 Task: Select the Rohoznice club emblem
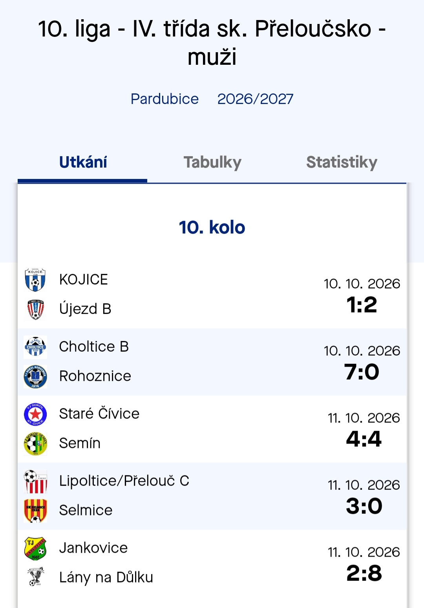coord(35,376)
